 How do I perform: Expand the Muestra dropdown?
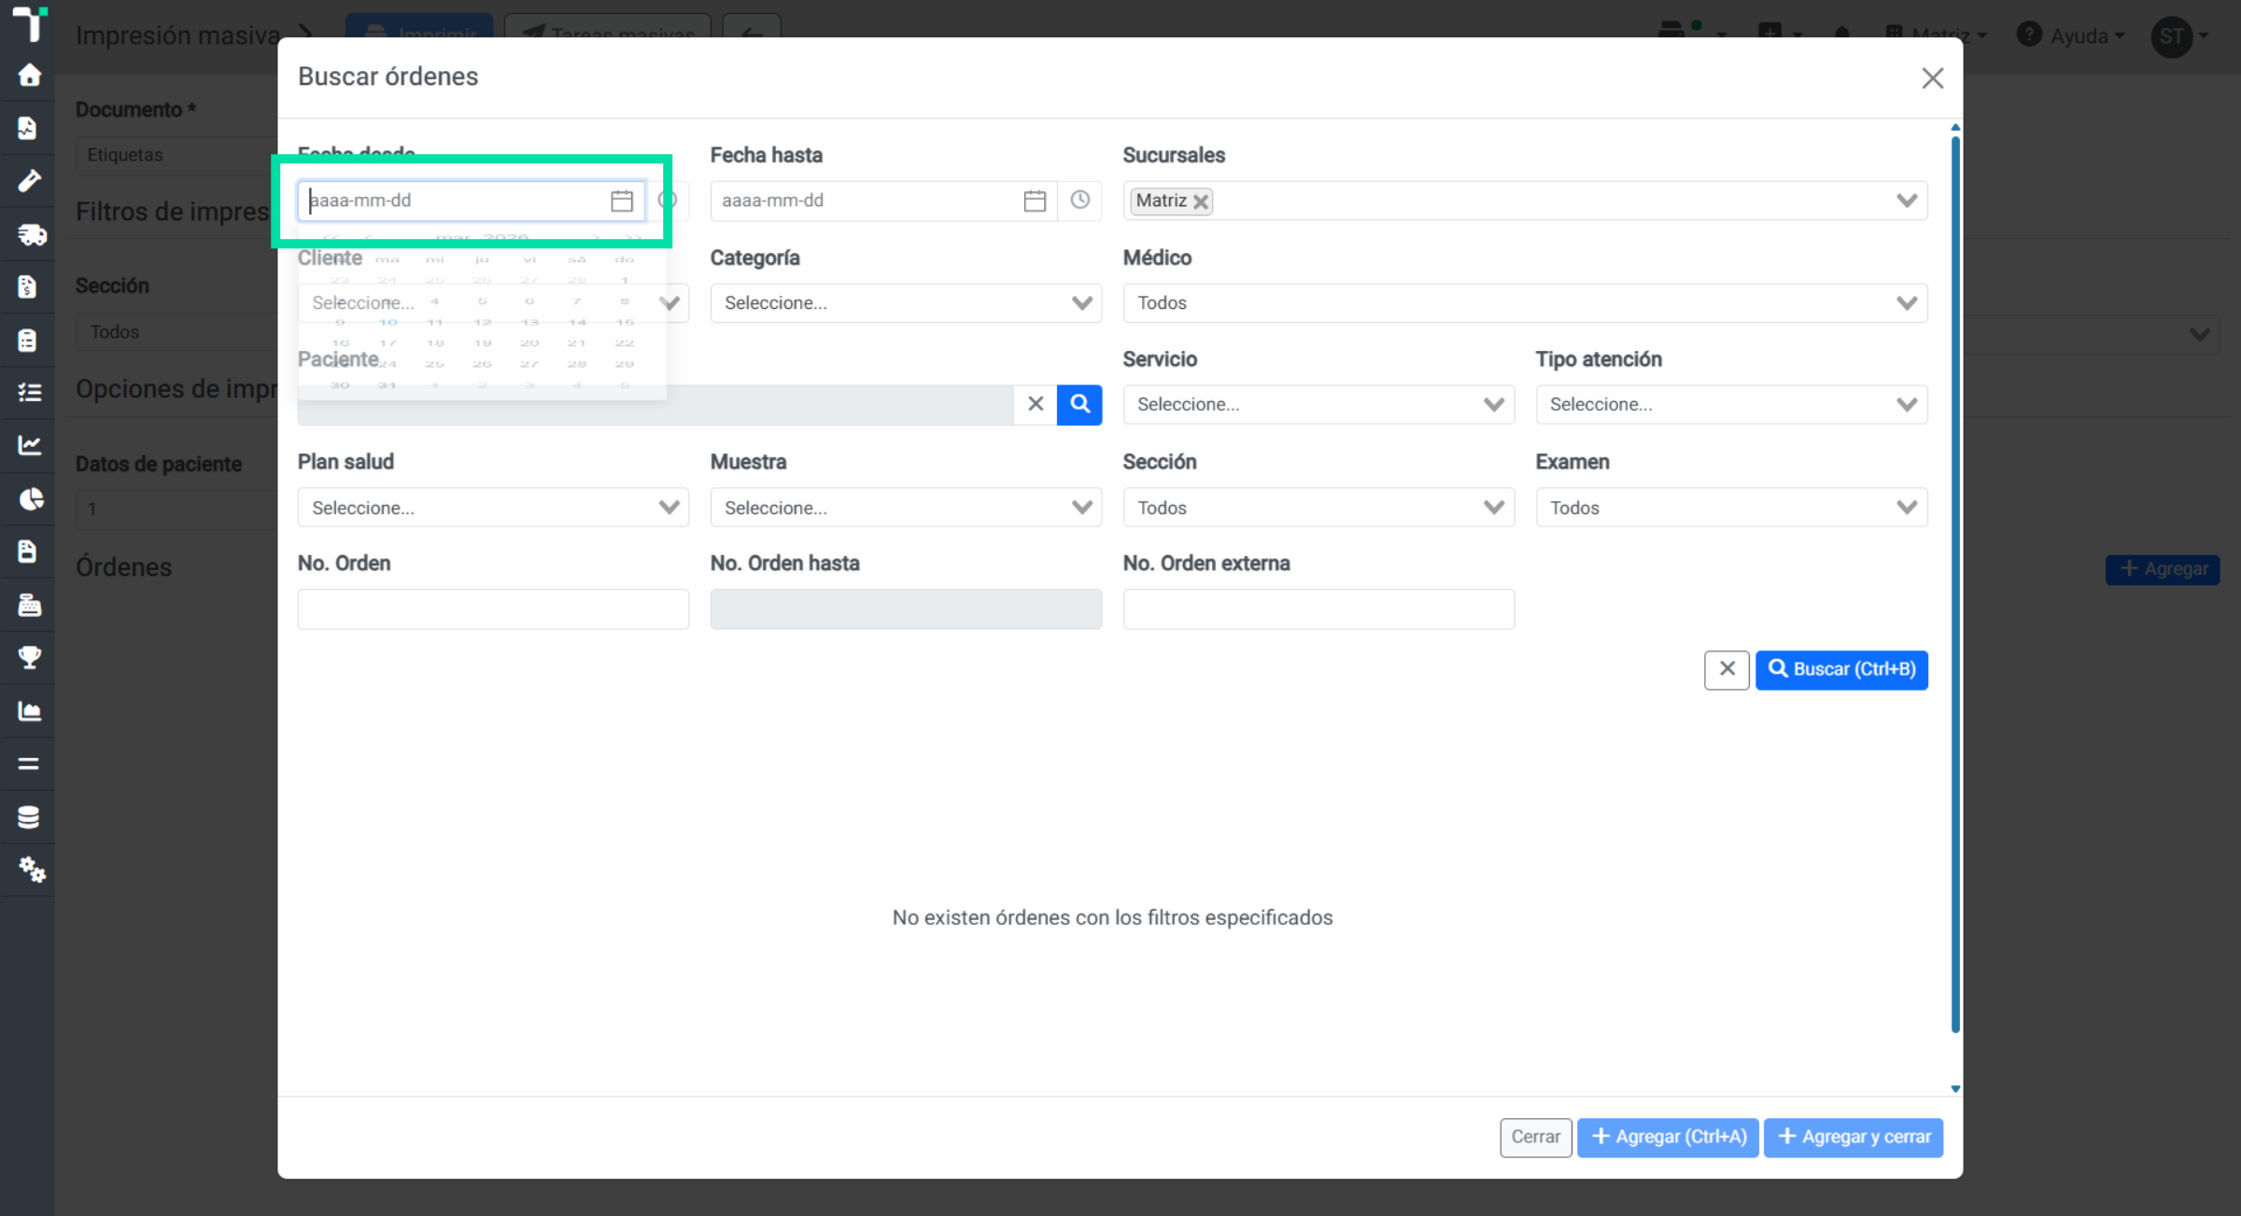pyautogui.click(x=1082, y=508)
